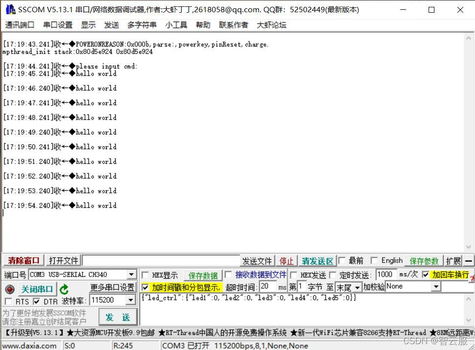The height and width of the screenshot is (350, 475).
Task: Click the 保存参数 button
Action: click(x=424, y=261)
